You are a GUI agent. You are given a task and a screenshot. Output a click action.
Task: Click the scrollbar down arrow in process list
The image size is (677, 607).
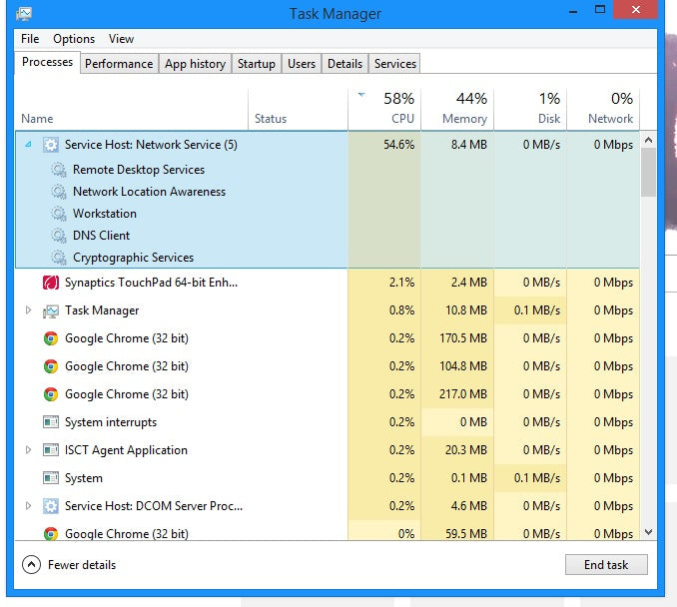coord(648,532)
